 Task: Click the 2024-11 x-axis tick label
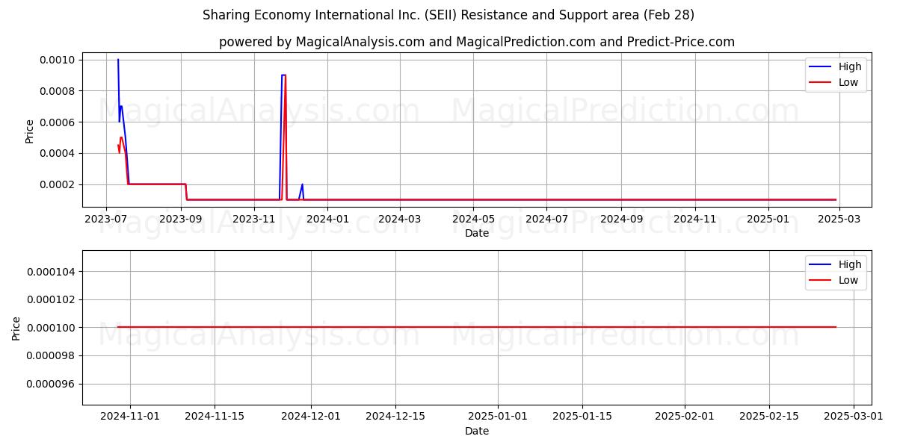pos(695,219)
